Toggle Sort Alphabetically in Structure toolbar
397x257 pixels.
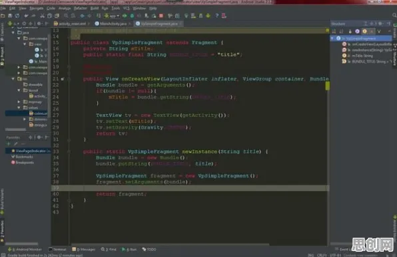(341, 31)
